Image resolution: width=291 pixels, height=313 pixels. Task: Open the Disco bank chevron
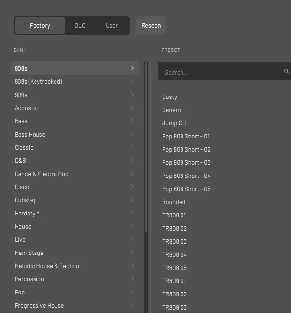(133, 187)
